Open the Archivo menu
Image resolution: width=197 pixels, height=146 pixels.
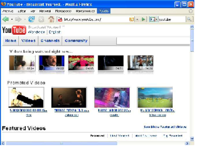pyautogui.click(x=8, y=11)
